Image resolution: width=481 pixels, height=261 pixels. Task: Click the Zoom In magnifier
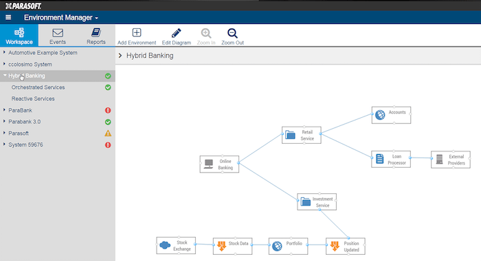pyautogui.click(x=206, y=36)
